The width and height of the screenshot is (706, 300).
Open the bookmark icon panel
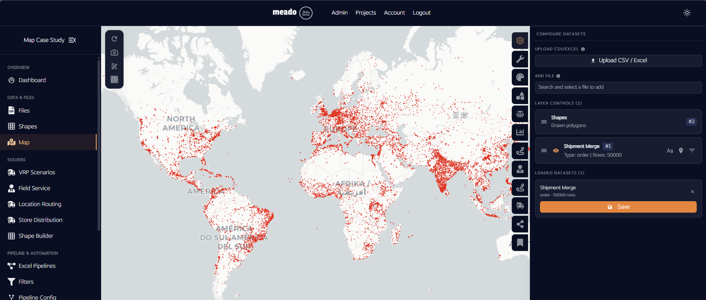tap(520, 242)
